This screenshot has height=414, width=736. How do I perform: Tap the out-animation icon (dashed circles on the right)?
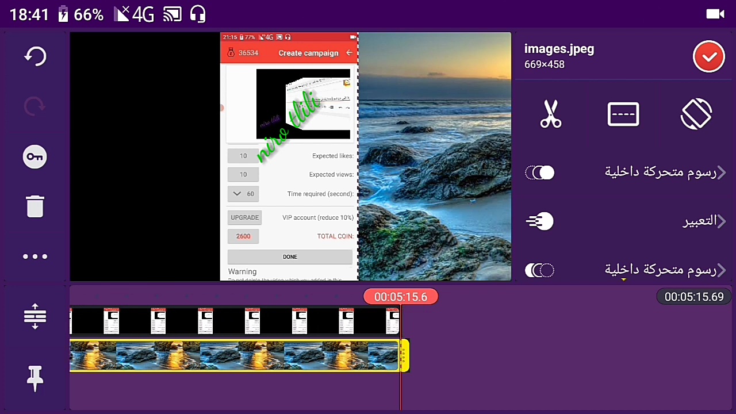coord(540,270)
